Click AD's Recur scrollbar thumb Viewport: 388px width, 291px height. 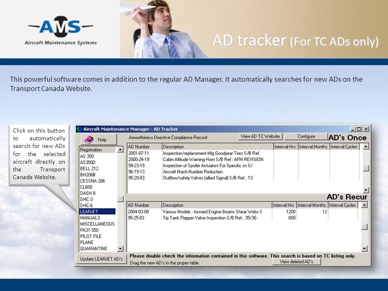[364, 227]
